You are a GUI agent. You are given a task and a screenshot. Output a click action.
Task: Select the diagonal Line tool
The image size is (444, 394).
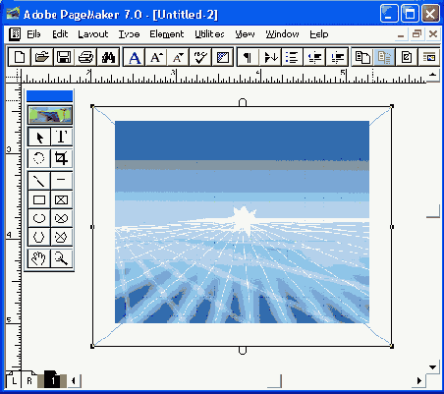click(x=39, y=181)
